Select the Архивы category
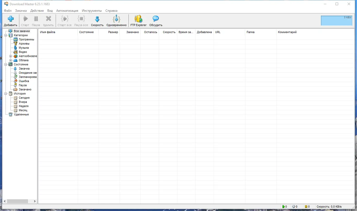Image resolution: width=357 pixels, height=211 pixels. point(24,44)
